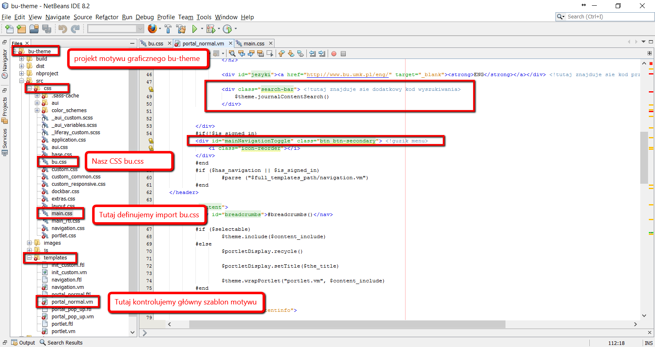
Task: Click the Debug Project icon
Action: [x=211, y=29]
